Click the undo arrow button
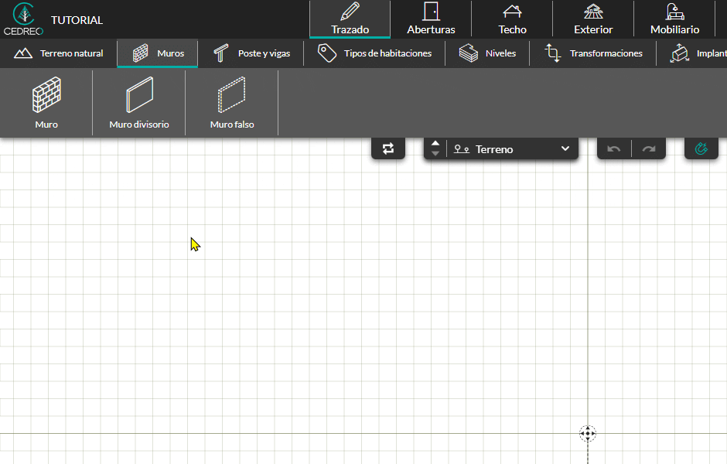727x464 pixels. point(614,148)
